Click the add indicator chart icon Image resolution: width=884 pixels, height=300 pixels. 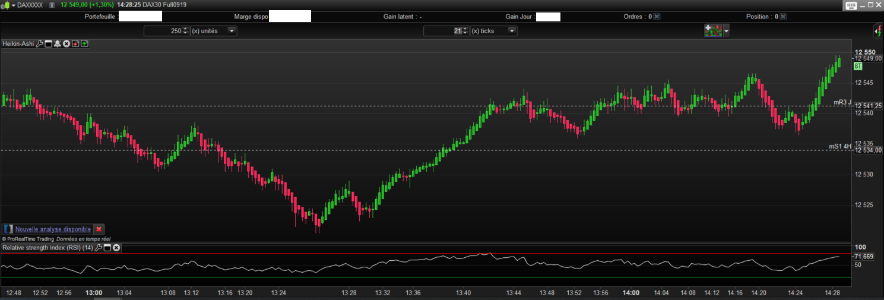point(713,31)
